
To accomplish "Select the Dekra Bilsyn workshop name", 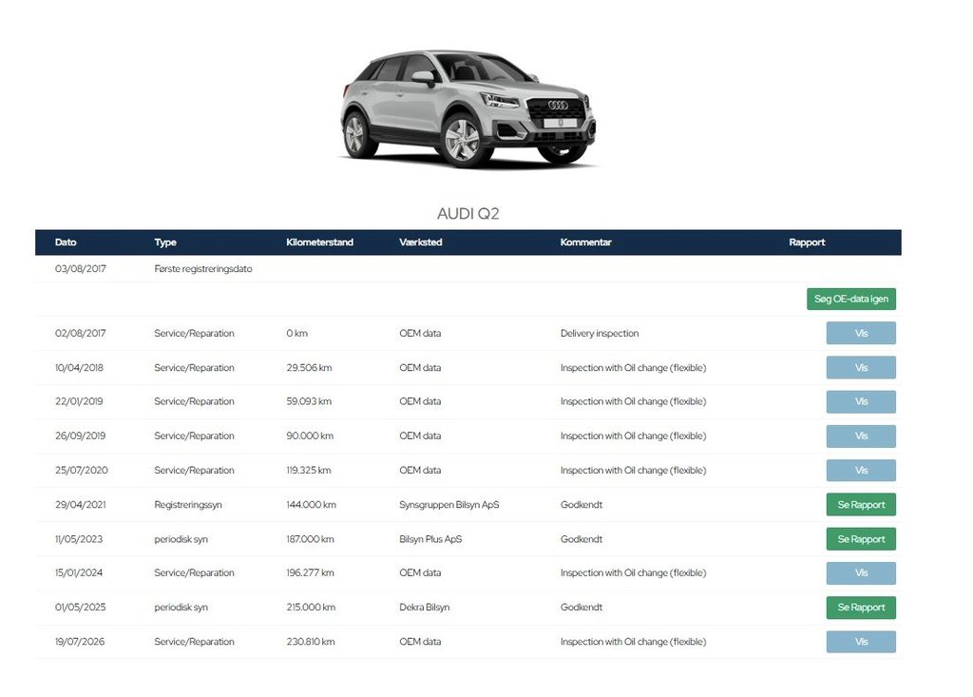I will coord(425,608).
